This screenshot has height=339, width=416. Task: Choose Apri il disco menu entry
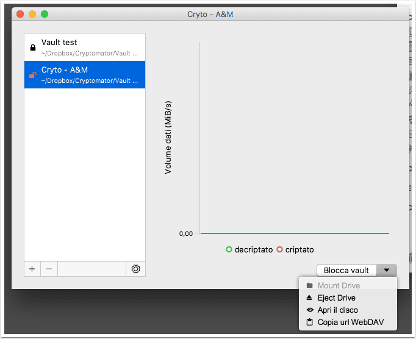[x=348, y=310]
